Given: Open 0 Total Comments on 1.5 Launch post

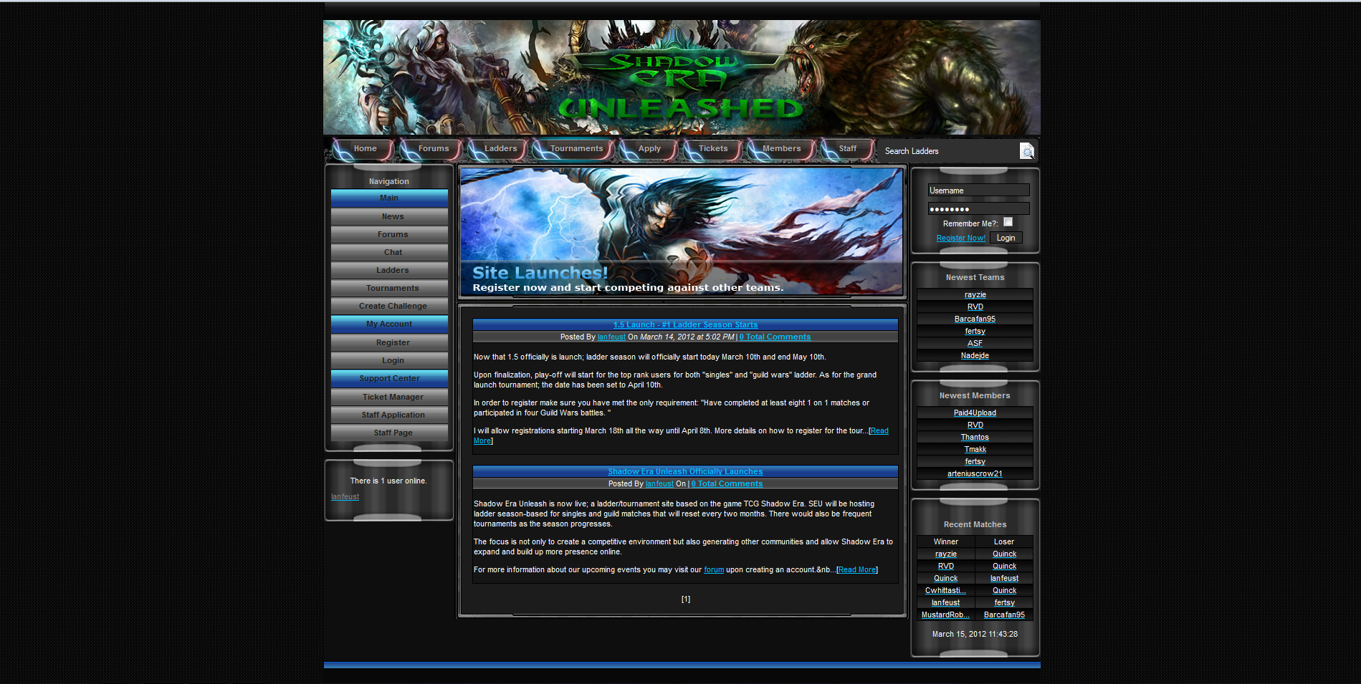Looking at the screenshot, I should (x=775, y=337).
